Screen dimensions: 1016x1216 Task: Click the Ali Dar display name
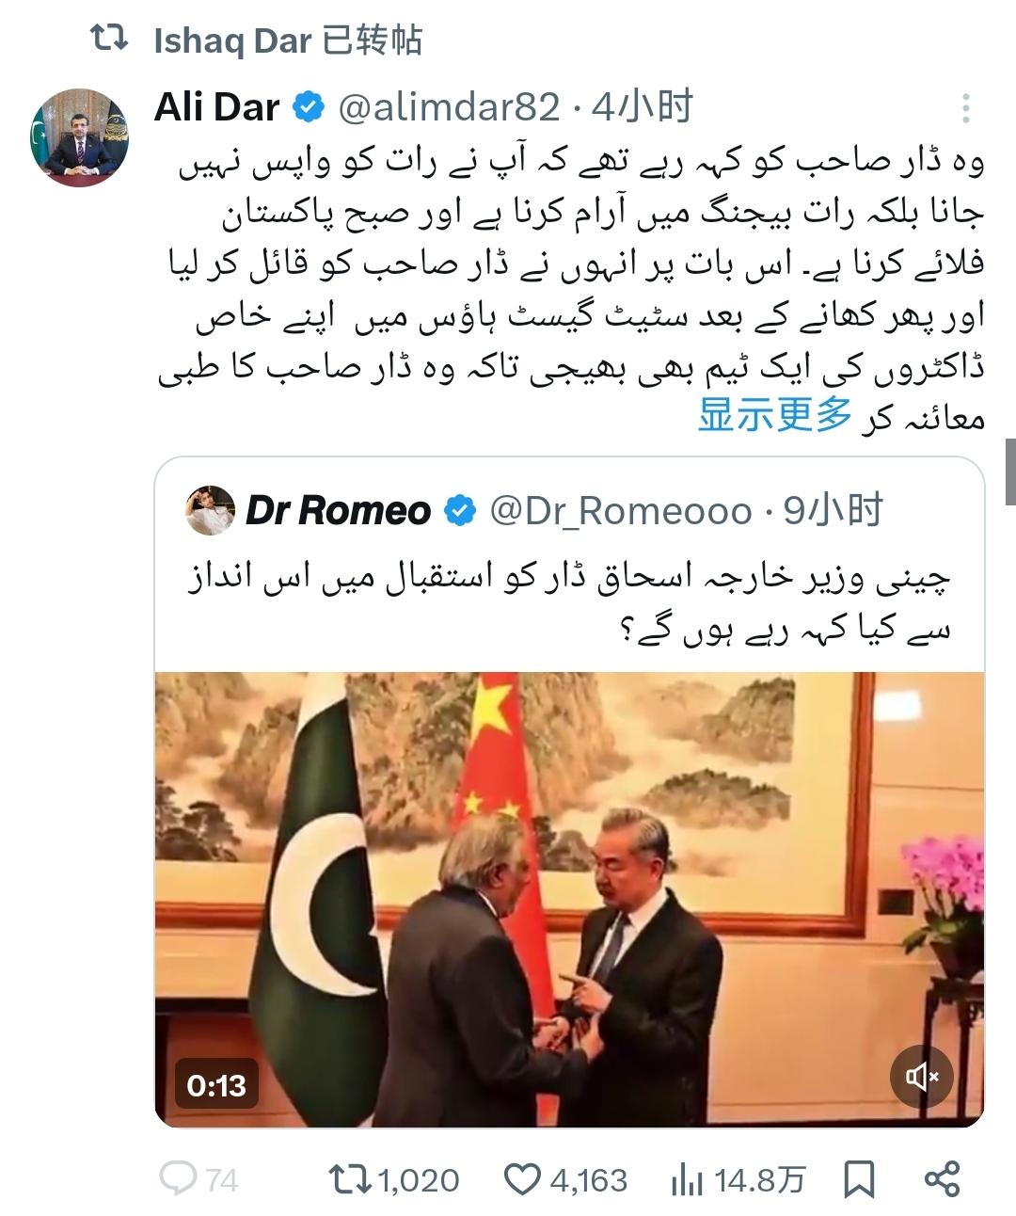tap(217, 108)
